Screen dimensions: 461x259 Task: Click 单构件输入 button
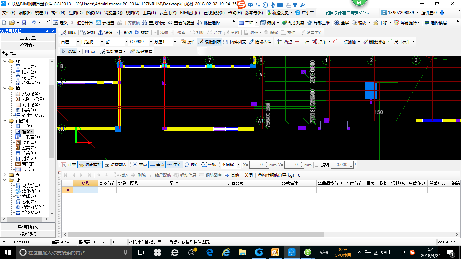pos(28,227)
